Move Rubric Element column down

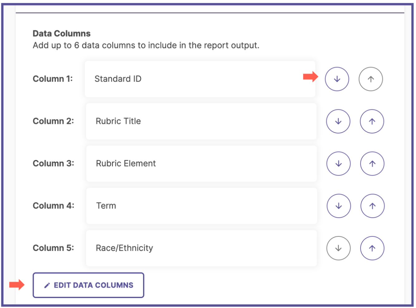338,164
